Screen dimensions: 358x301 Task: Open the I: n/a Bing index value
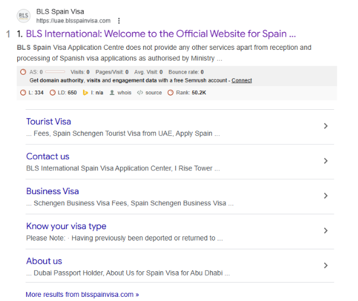coord(97,93)
